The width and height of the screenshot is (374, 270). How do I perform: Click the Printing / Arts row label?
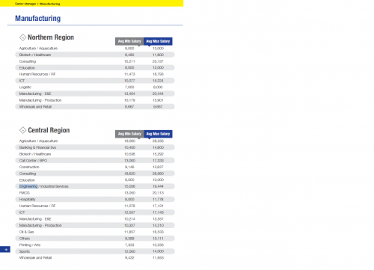pyautogui.click(x=30, y=245)
